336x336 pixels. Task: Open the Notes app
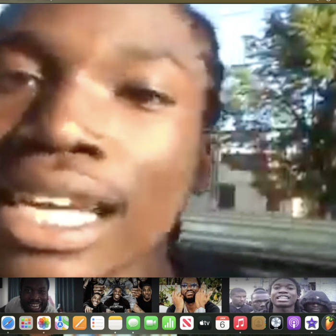point(115,323)
